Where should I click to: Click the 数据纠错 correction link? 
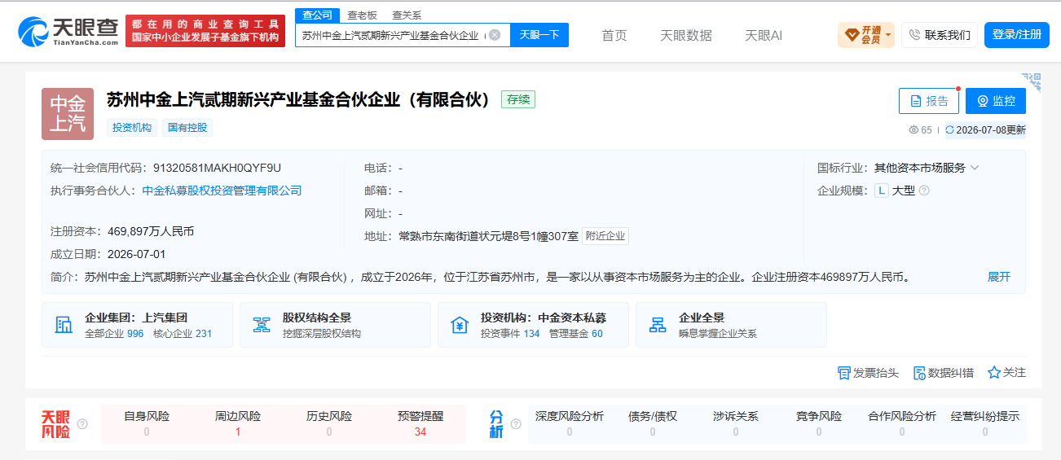[x=943, y=373]
